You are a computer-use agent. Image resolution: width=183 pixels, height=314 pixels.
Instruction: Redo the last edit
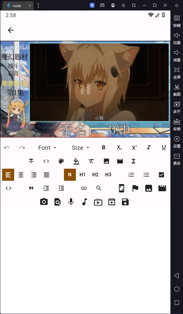tap(22, 147)
